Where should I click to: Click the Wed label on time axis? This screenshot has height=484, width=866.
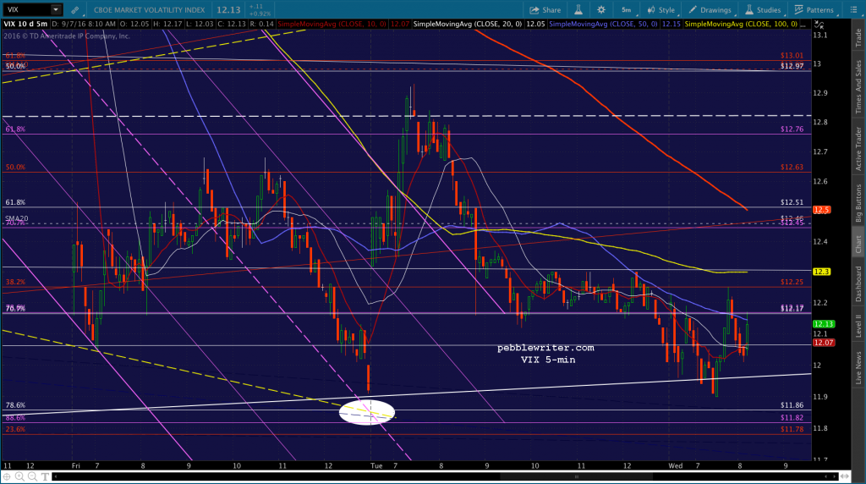[x=676, y=465]
